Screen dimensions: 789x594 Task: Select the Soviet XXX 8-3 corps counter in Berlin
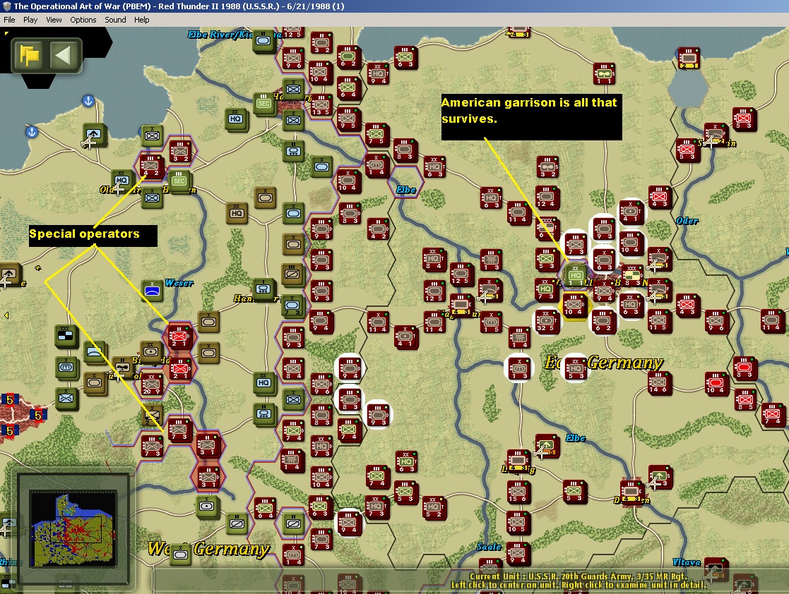coord(631,276)
